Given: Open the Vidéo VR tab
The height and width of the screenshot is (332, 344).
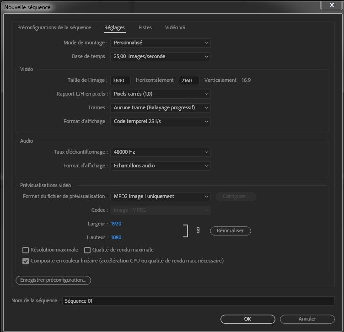Looking at the screenshot, I should pyautogui.click(x=175, y=27).
